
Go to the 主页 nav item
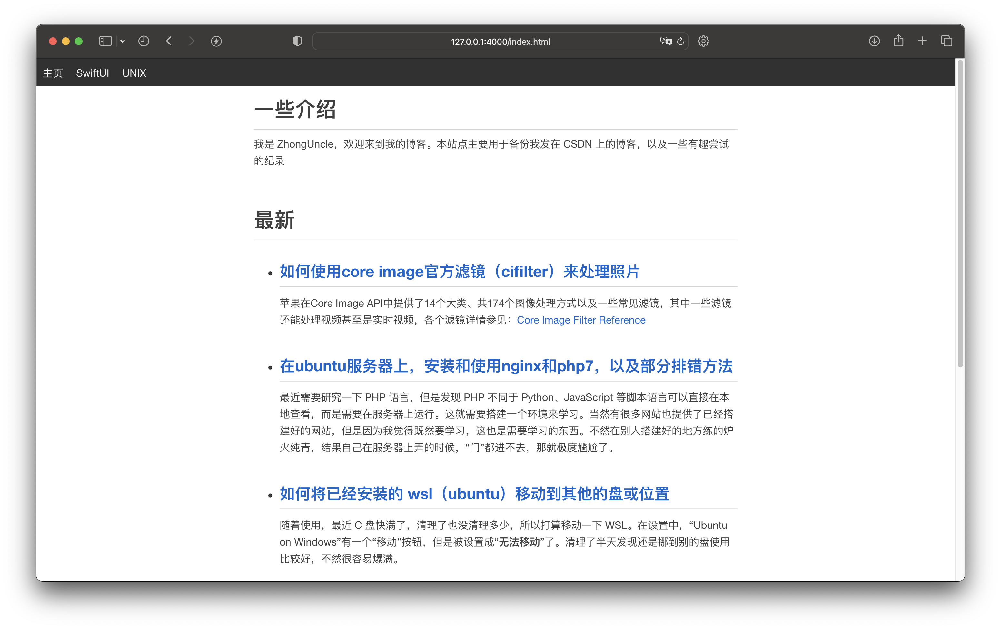53,73
